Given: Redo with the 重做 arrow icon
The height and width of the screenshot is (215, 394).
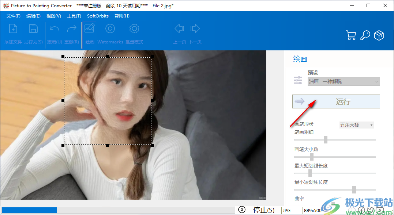Looking at the screenshot, I should click(x=72, y=29).
